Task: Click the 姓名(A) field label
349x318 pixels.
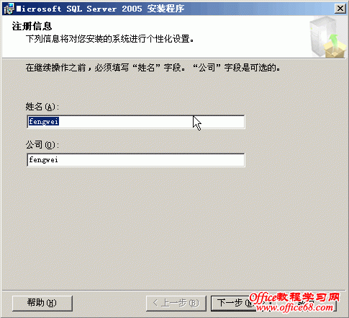Action: point(42,107)
